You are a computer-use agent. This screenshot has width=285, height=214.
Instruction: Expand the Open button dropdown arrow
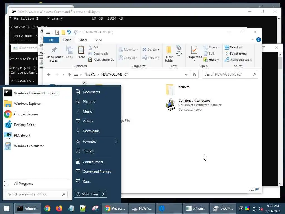[x=219, y=47]
